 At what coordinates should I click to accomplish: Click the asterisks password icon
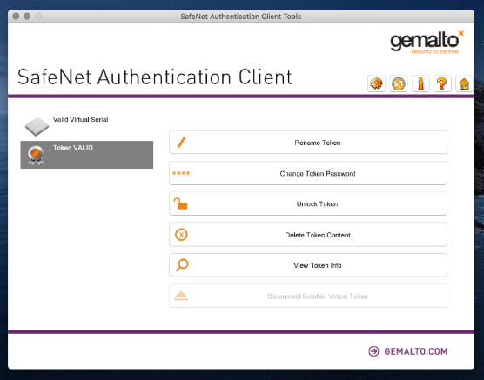click(181, 173)
